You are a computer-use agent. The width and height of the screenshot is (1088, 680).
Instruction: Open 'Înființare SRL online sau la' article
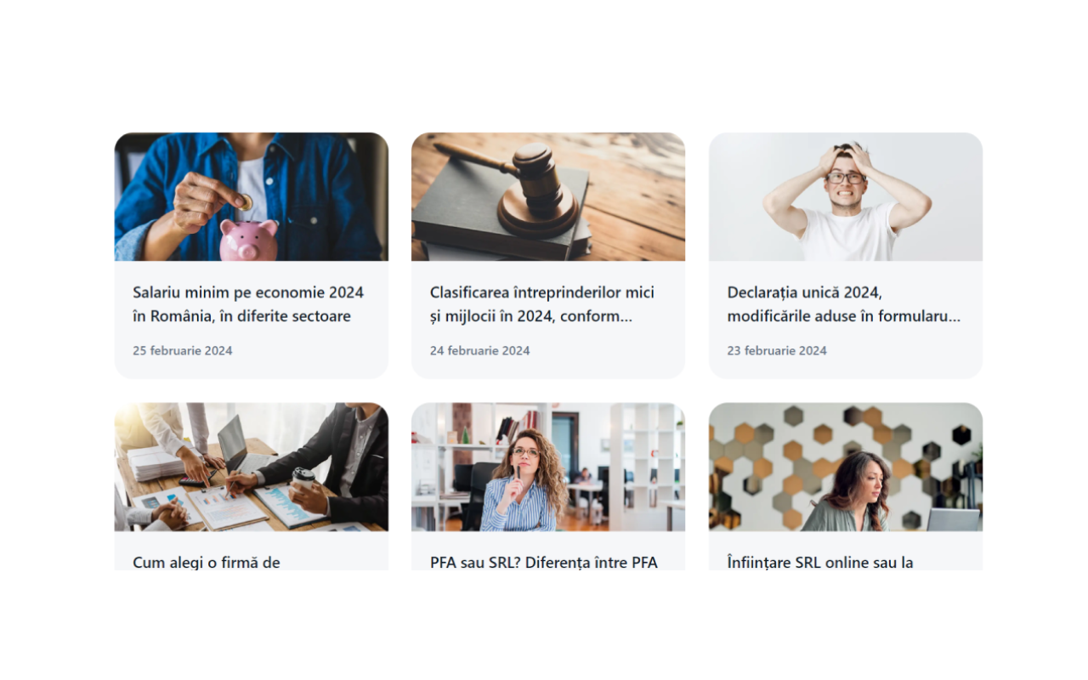coord(820,562)
